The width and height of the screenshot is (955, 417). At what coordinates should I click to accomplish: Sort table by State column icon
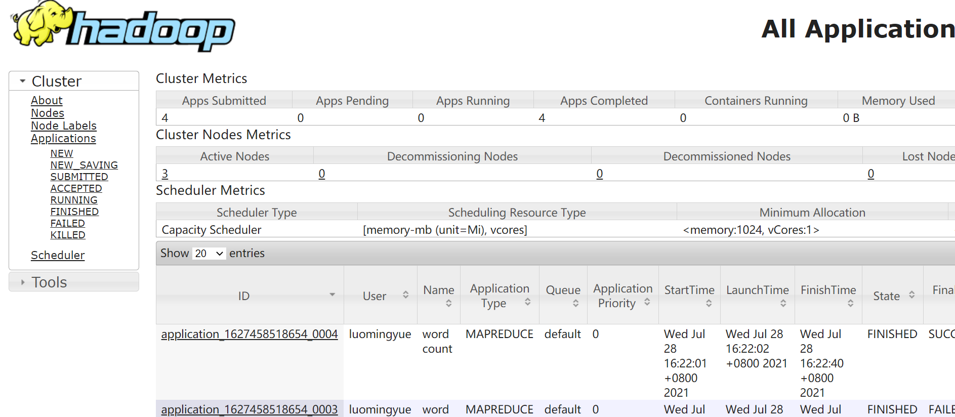point(911,295)
